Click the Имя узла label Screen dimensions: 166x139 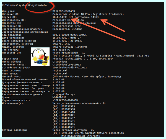(9, 11)
